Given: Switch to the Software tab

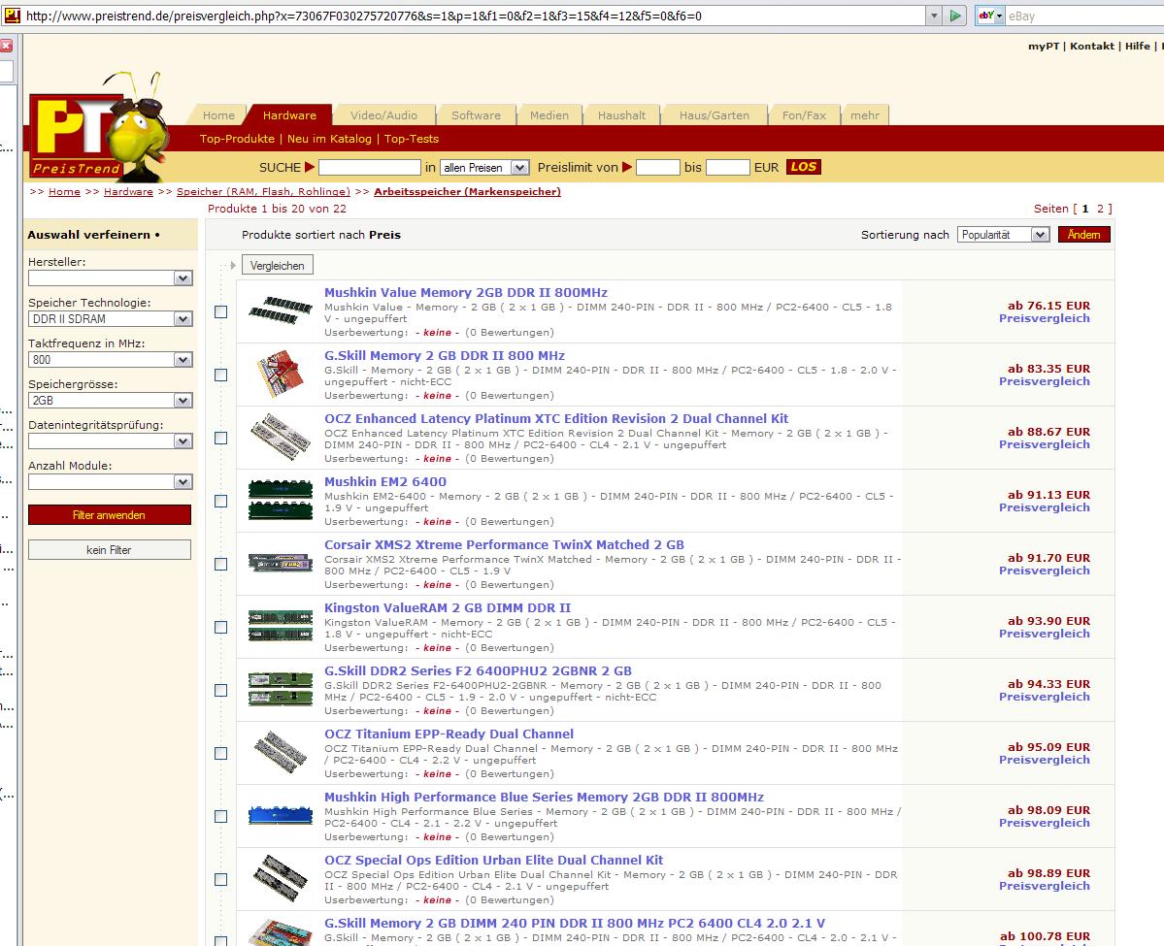Looking at the screenshot, I should coord(476,115).
